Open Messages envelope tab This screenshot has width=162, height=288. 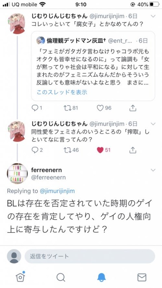click(x=142, y=277)
